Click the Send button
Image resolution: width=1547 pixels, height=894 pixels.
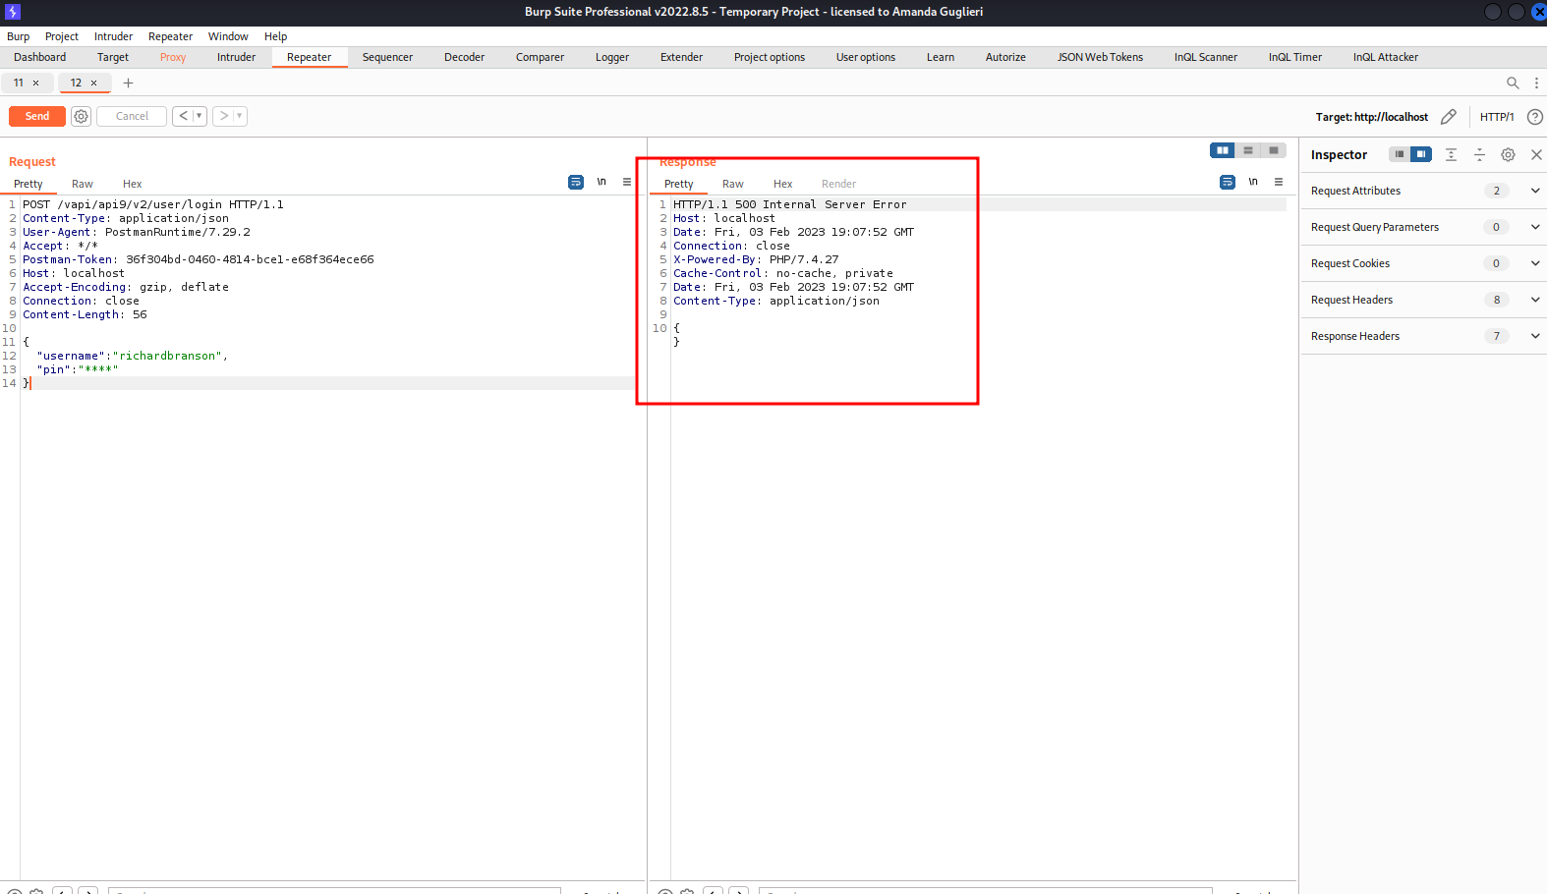(37, 116)
